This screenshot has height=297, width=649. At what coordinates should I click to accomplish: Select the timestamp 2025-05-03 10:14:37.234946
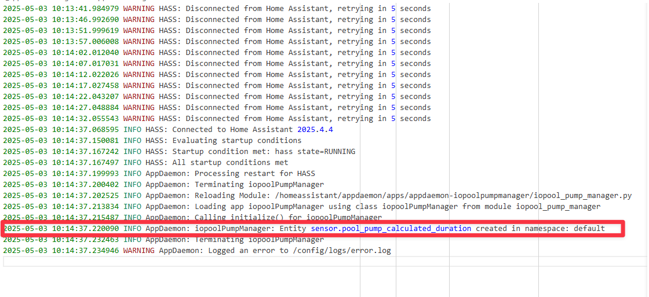click(61, 250)
